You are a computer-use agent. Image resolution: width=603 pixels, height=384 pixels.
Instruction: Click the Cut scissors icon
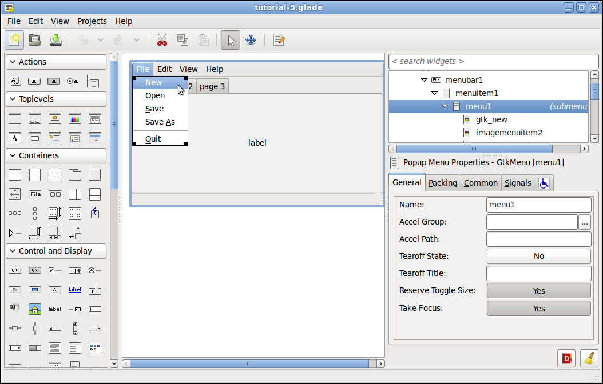[x=162, y=40]
